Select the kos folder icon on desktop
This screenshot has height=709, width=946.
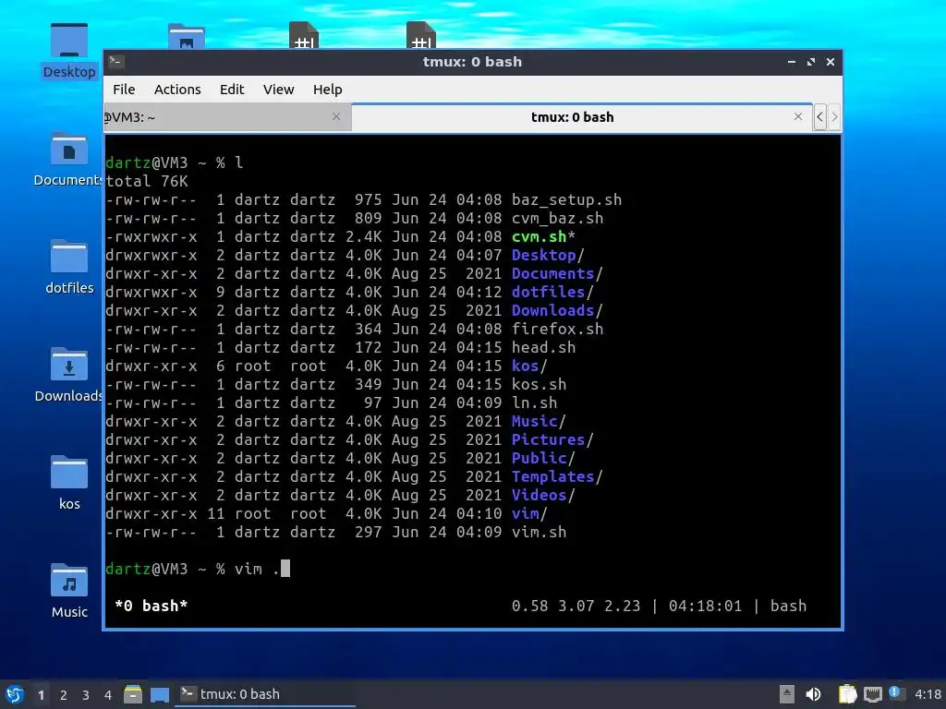68,482
